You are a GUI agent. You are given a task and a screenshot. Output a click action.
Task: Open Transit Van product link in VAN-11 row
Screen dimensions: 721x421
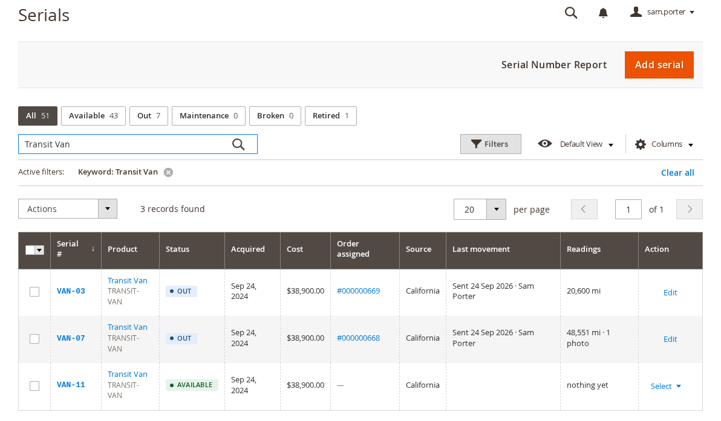pyautogui.click(x=128, y=374)
